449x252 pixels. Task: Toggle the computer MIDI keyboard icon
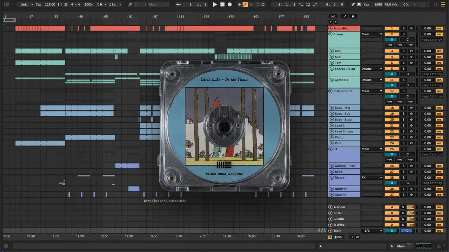[359, 5]
